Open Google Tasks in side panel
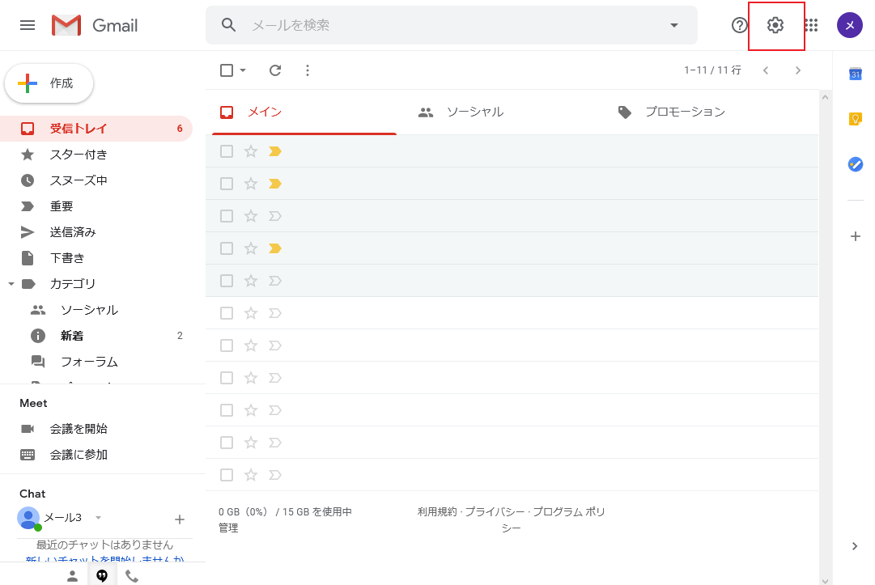Screen dimensions: 875x585 855,163
